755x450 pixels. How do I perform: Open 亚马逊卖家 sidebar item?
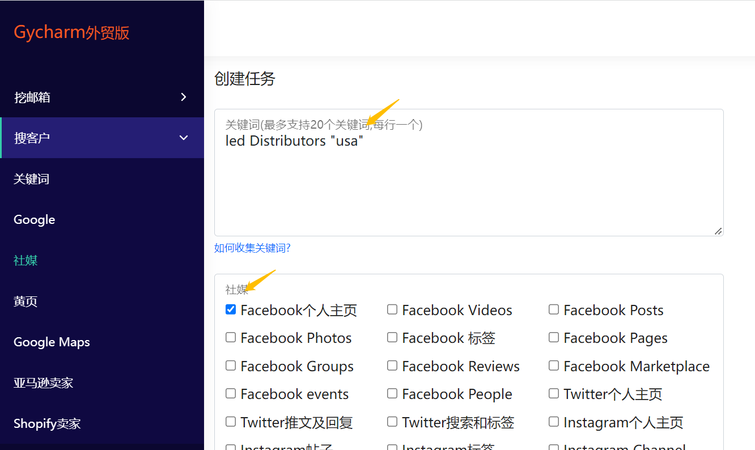click(x=44, y=383)
